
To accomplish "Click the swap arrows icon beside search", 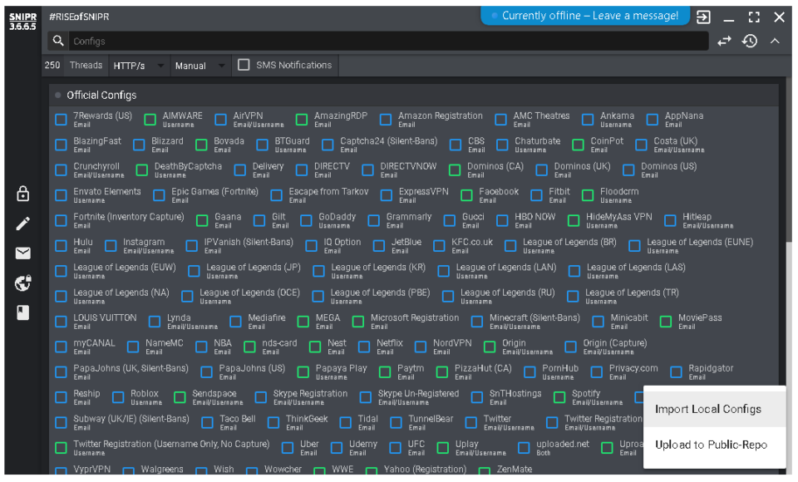I will (724, 41).
